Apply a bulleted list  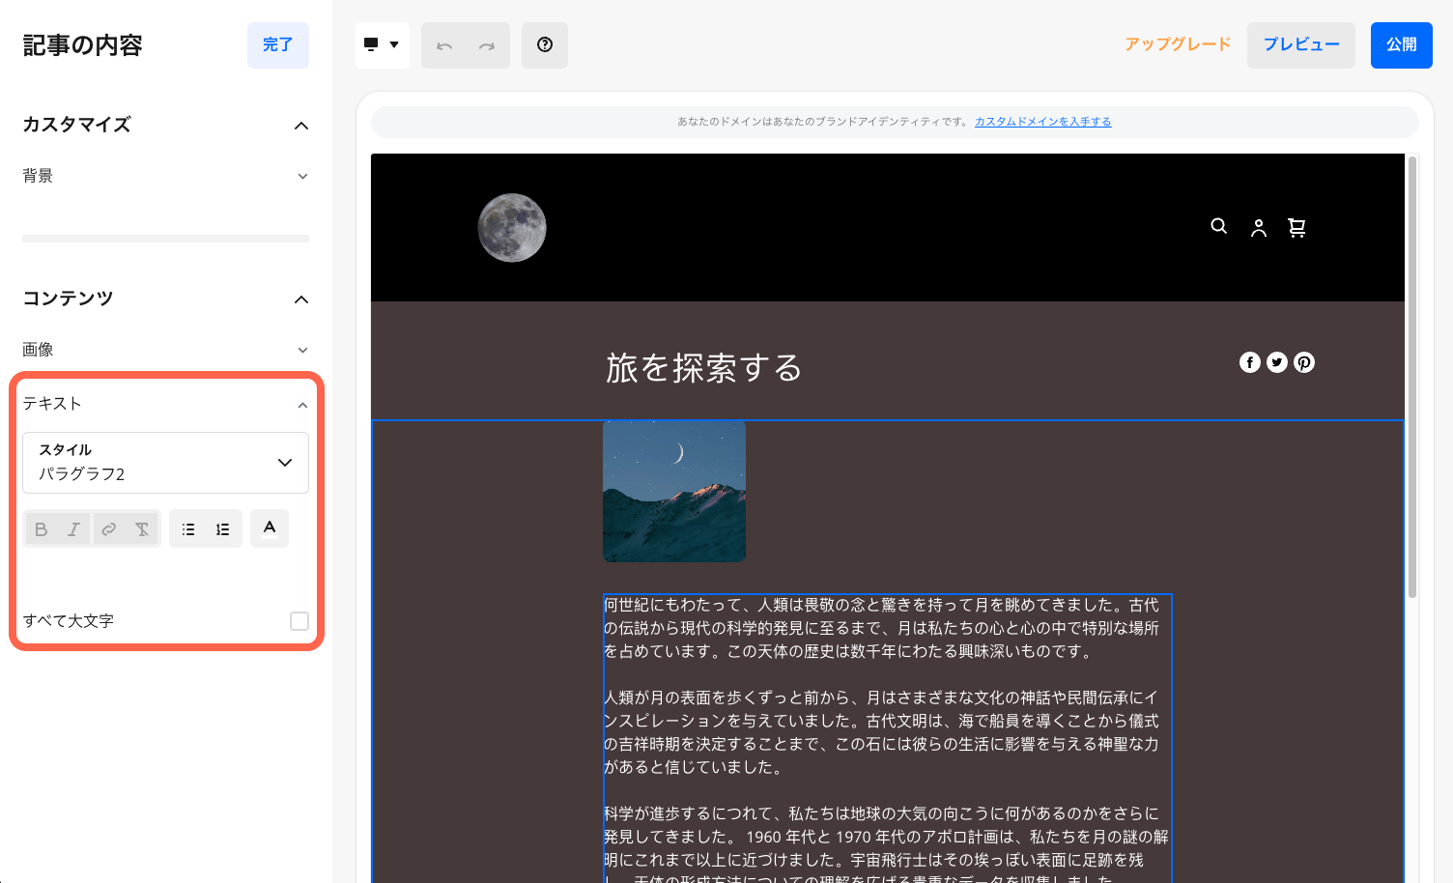pyautogui.click(x=188, y=529)
